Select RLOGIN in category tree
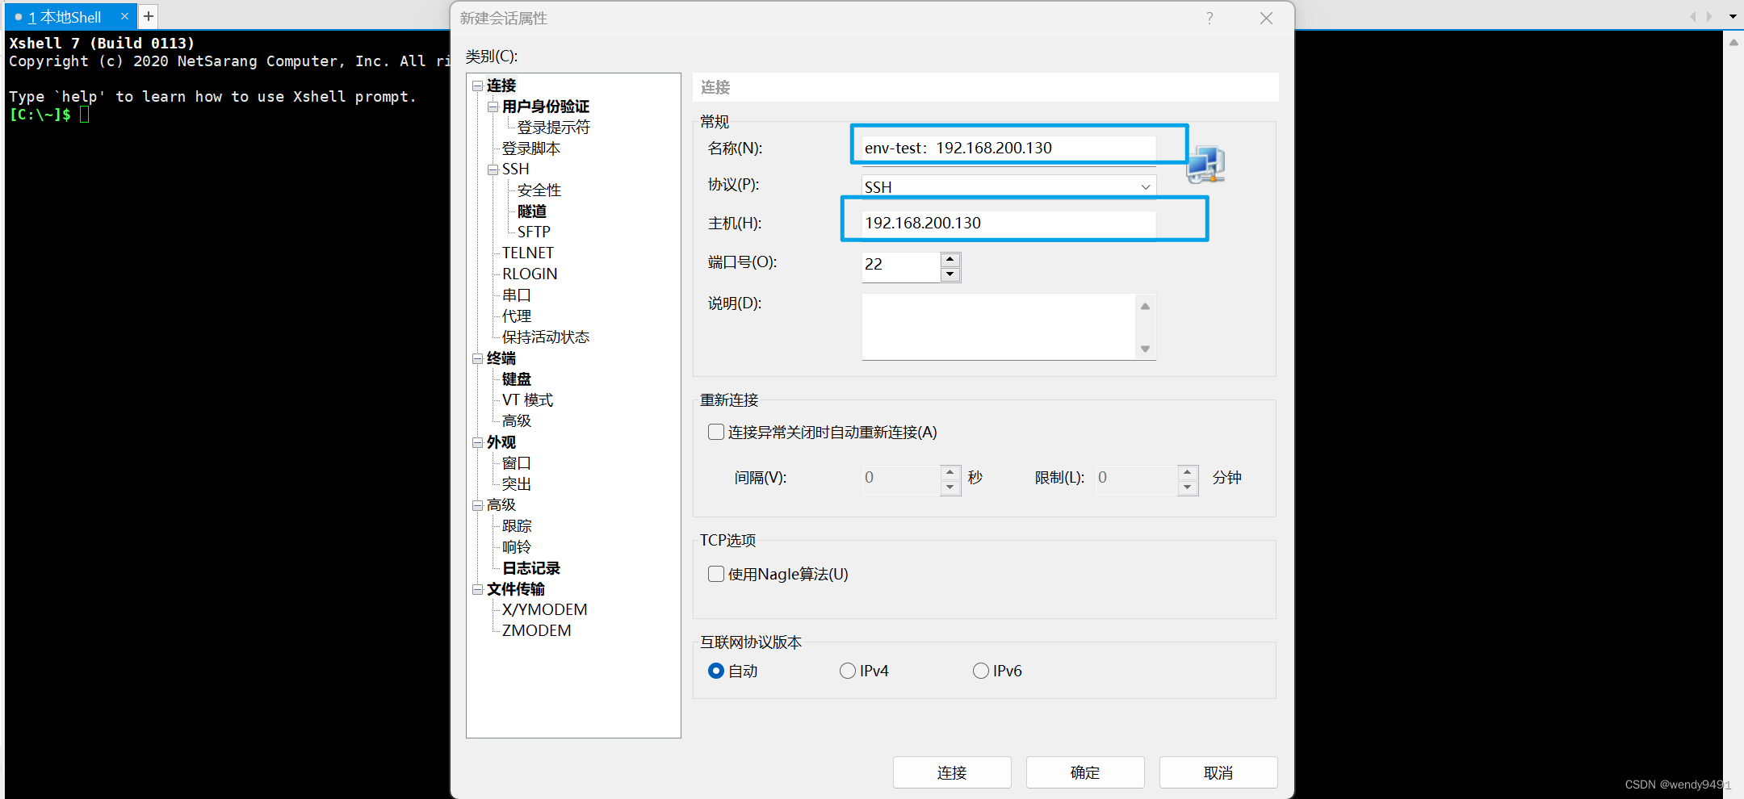This screenshot has width=1744, height=799. [530, 274]
